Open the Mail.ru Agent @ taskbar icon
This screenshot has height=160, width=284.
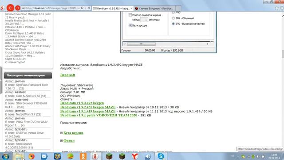click(57, 156)
